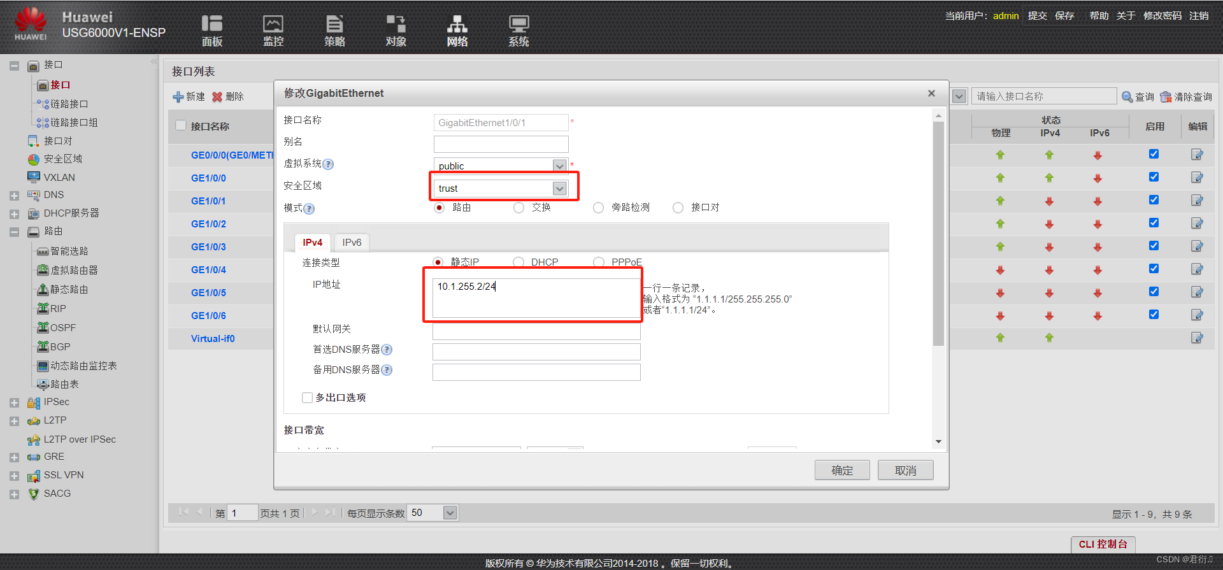The height and width of the screenshot is (570, 1223).
Task: Click the 新建 plus icon
Action: tap(178, 97)
